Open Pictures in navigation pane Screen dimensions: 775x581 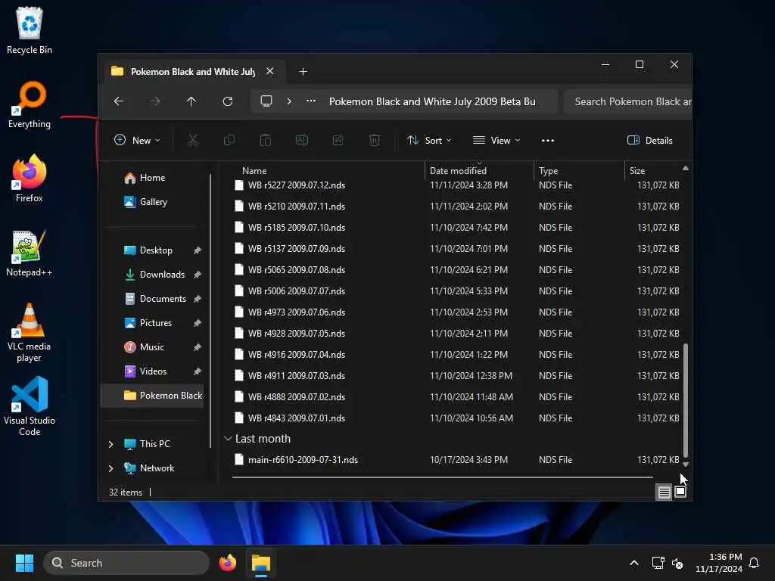(156, 322)
